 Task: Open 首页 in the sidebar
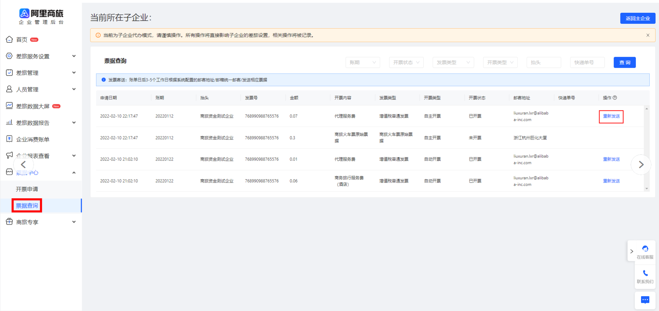pyautogui.click(x=22, y=40)
